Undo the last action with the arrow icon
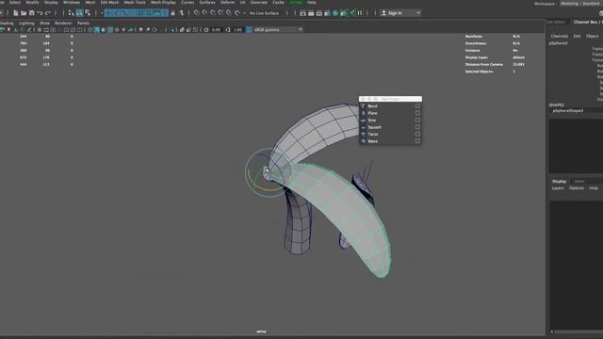 (x=40, y=13)
